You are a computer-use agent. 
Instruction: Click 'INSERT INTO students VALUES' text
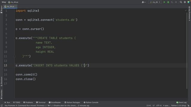pos(57,65)
